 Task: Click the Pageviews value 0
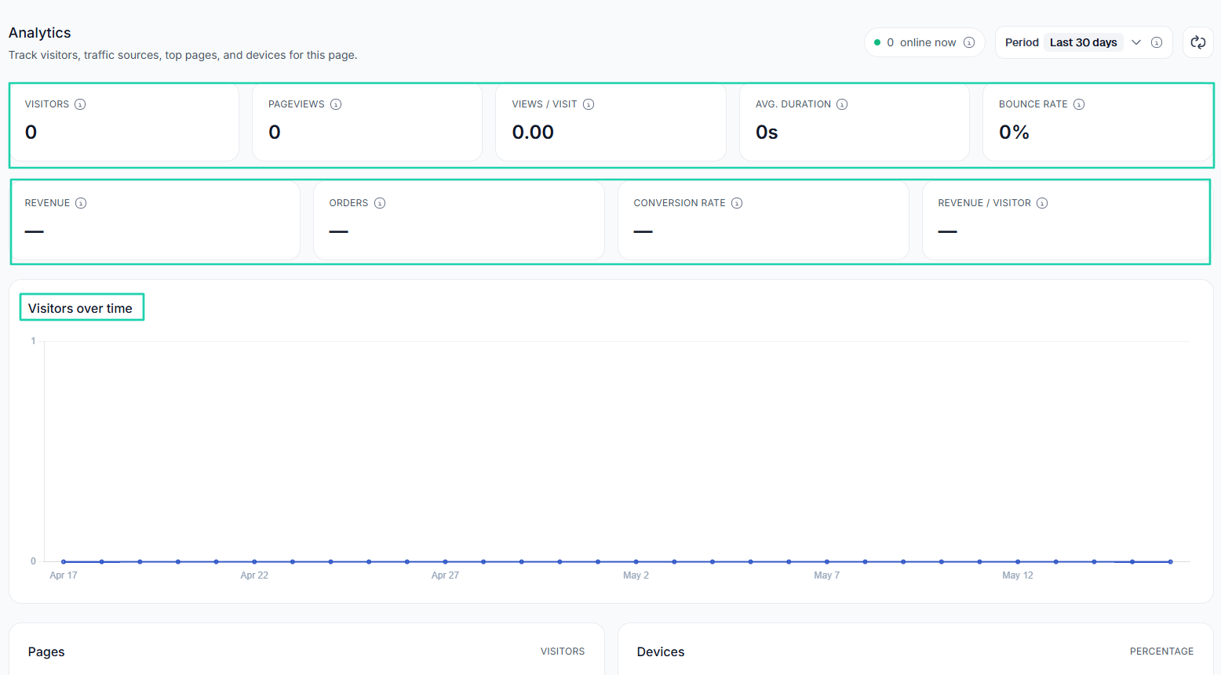pyautogui.click(x=275, y=132)
